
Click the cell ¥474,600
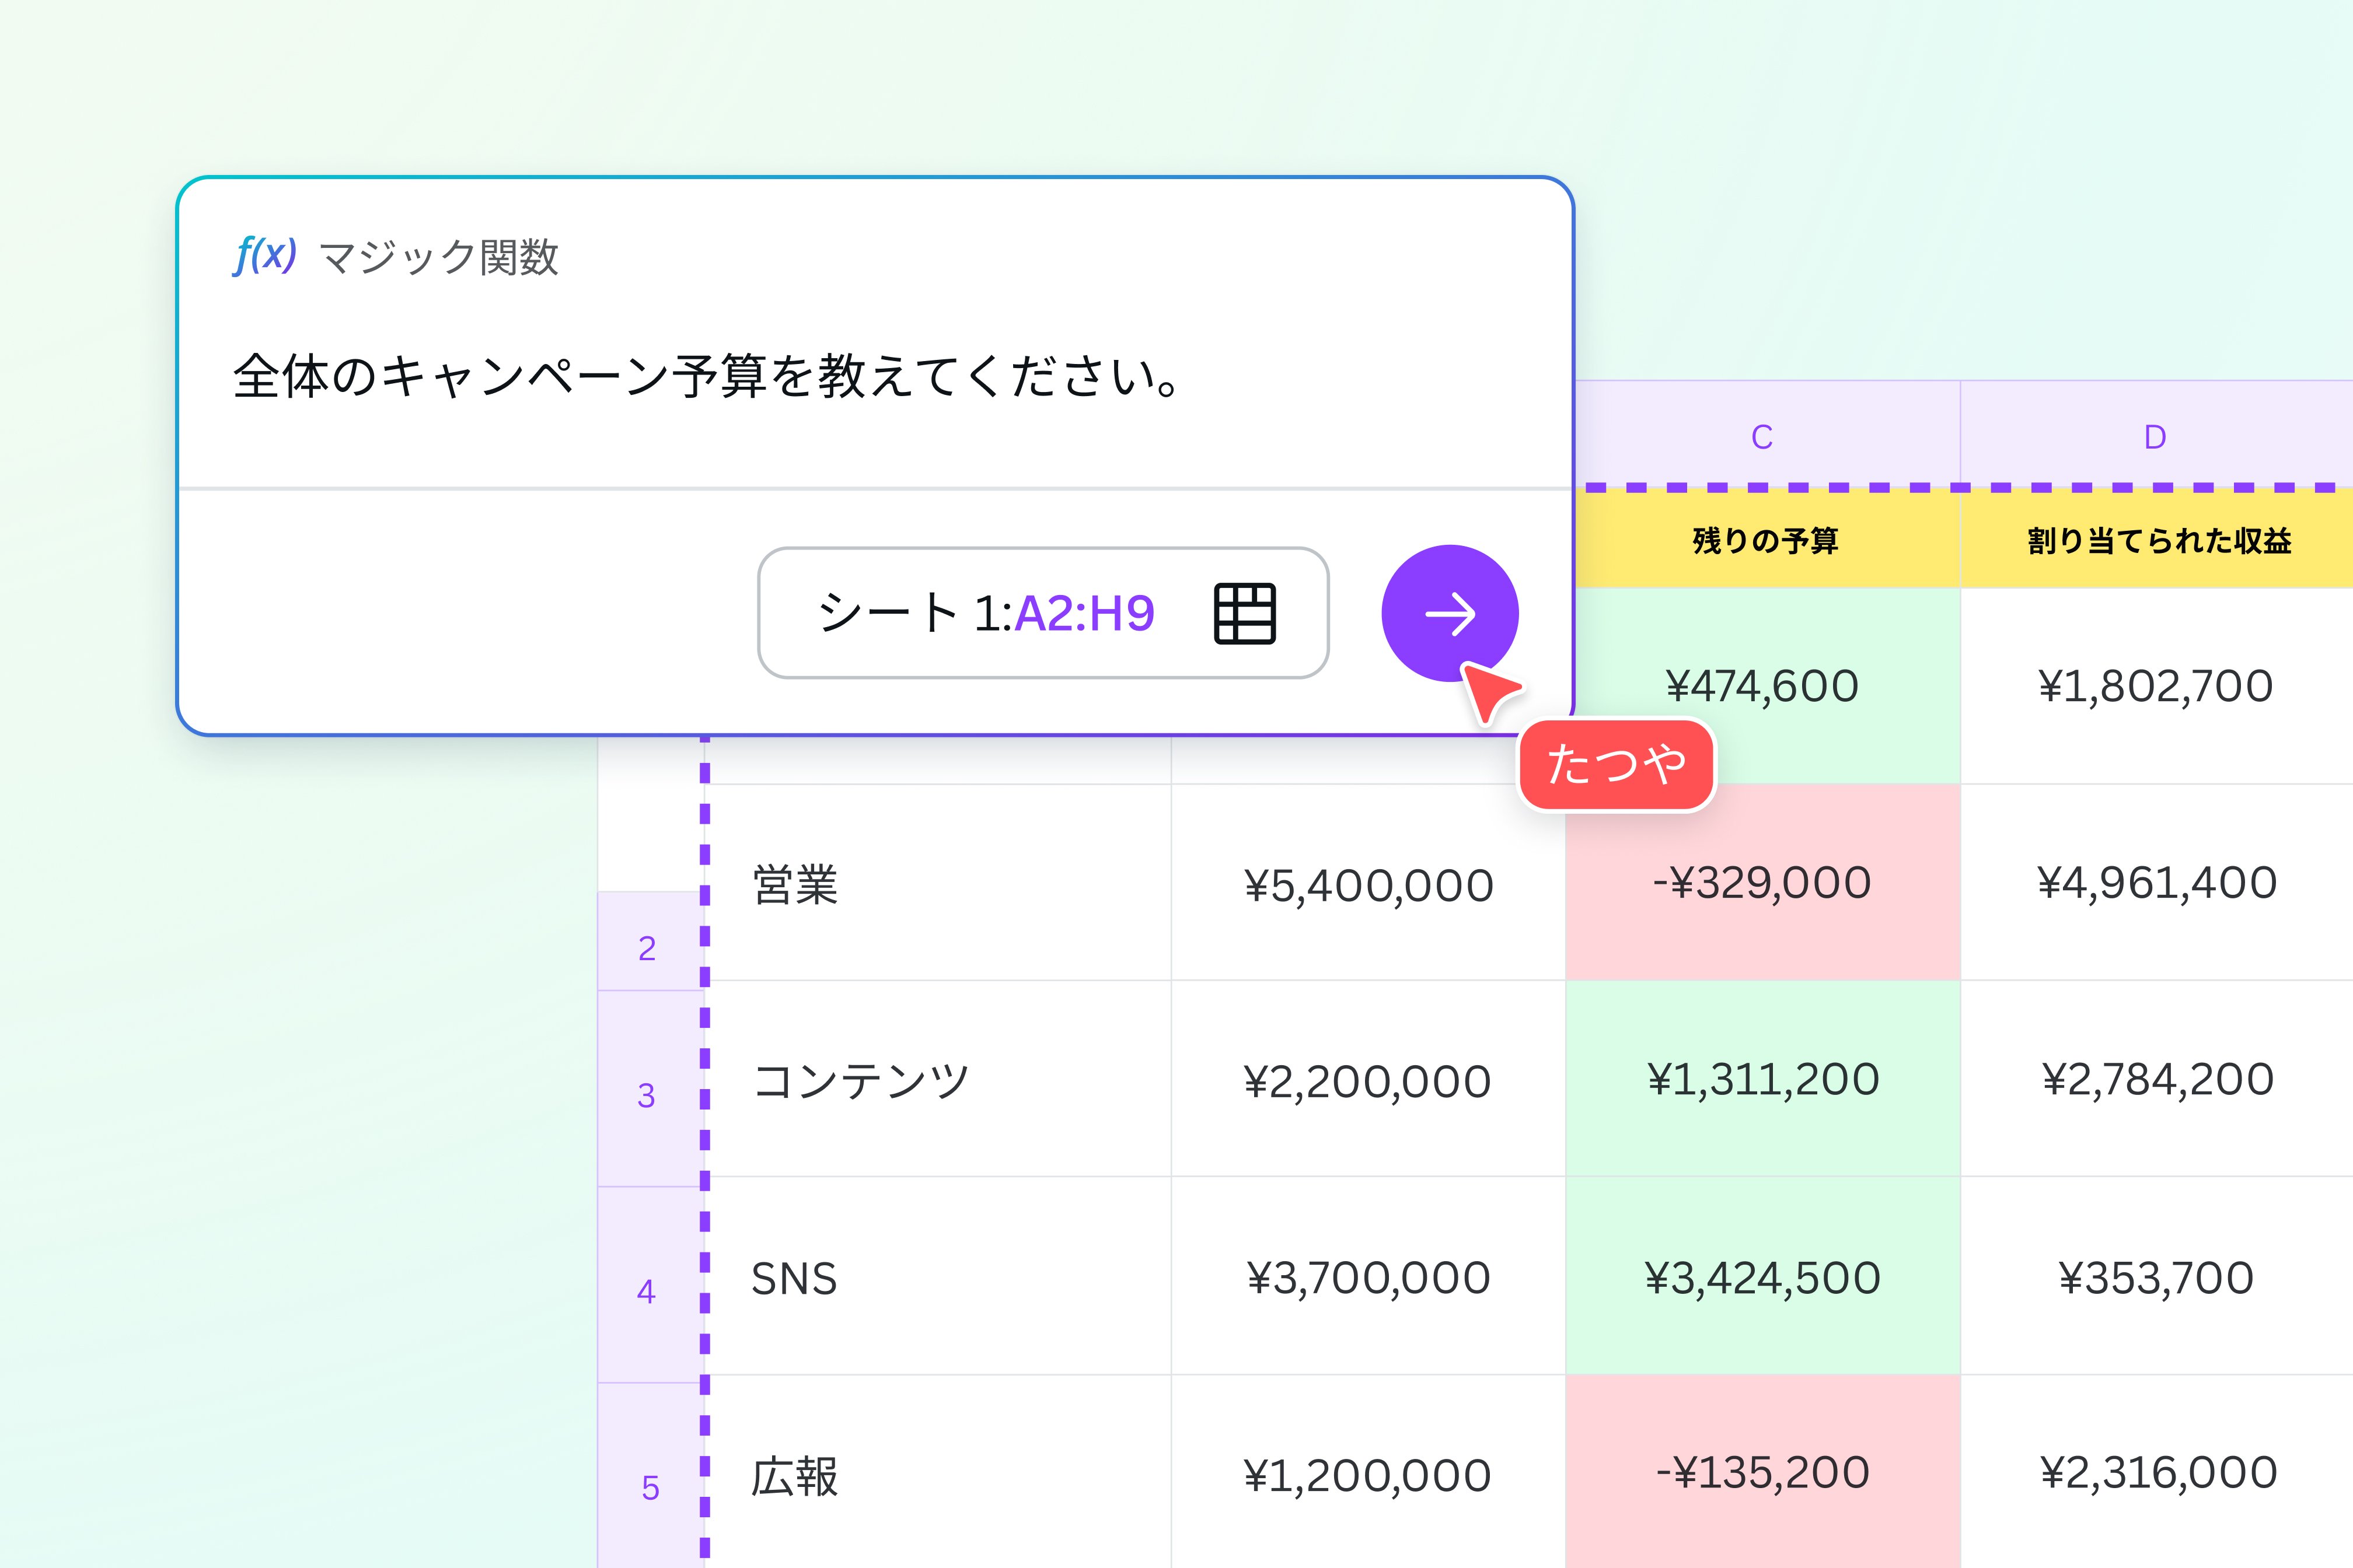coord(1763,686)
